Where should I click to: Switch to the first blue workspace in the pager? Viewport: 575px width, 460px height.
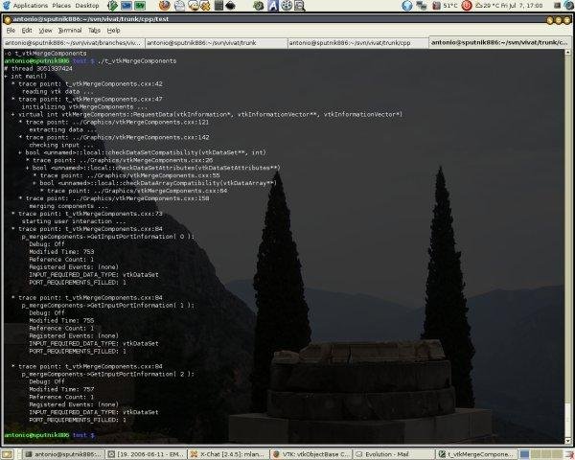(525, 454)
